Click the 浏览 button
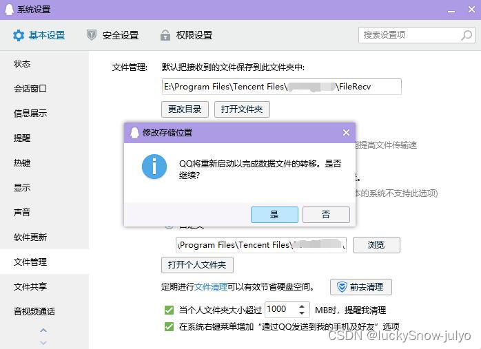Image resolution: width=481 pixels, height=349 pixels. click(376, 245)
